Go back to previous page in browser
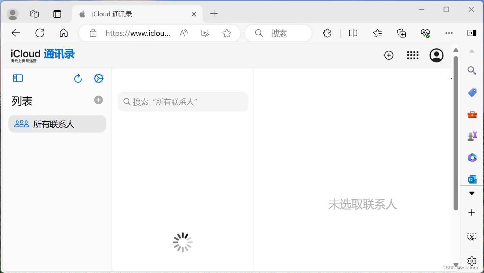Viewport: 484px width, 273px height. (16, 33)
